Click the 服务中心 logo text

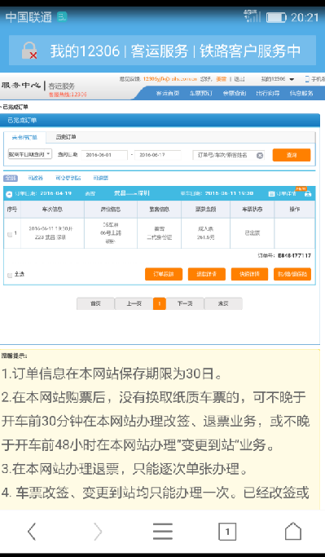21,86
